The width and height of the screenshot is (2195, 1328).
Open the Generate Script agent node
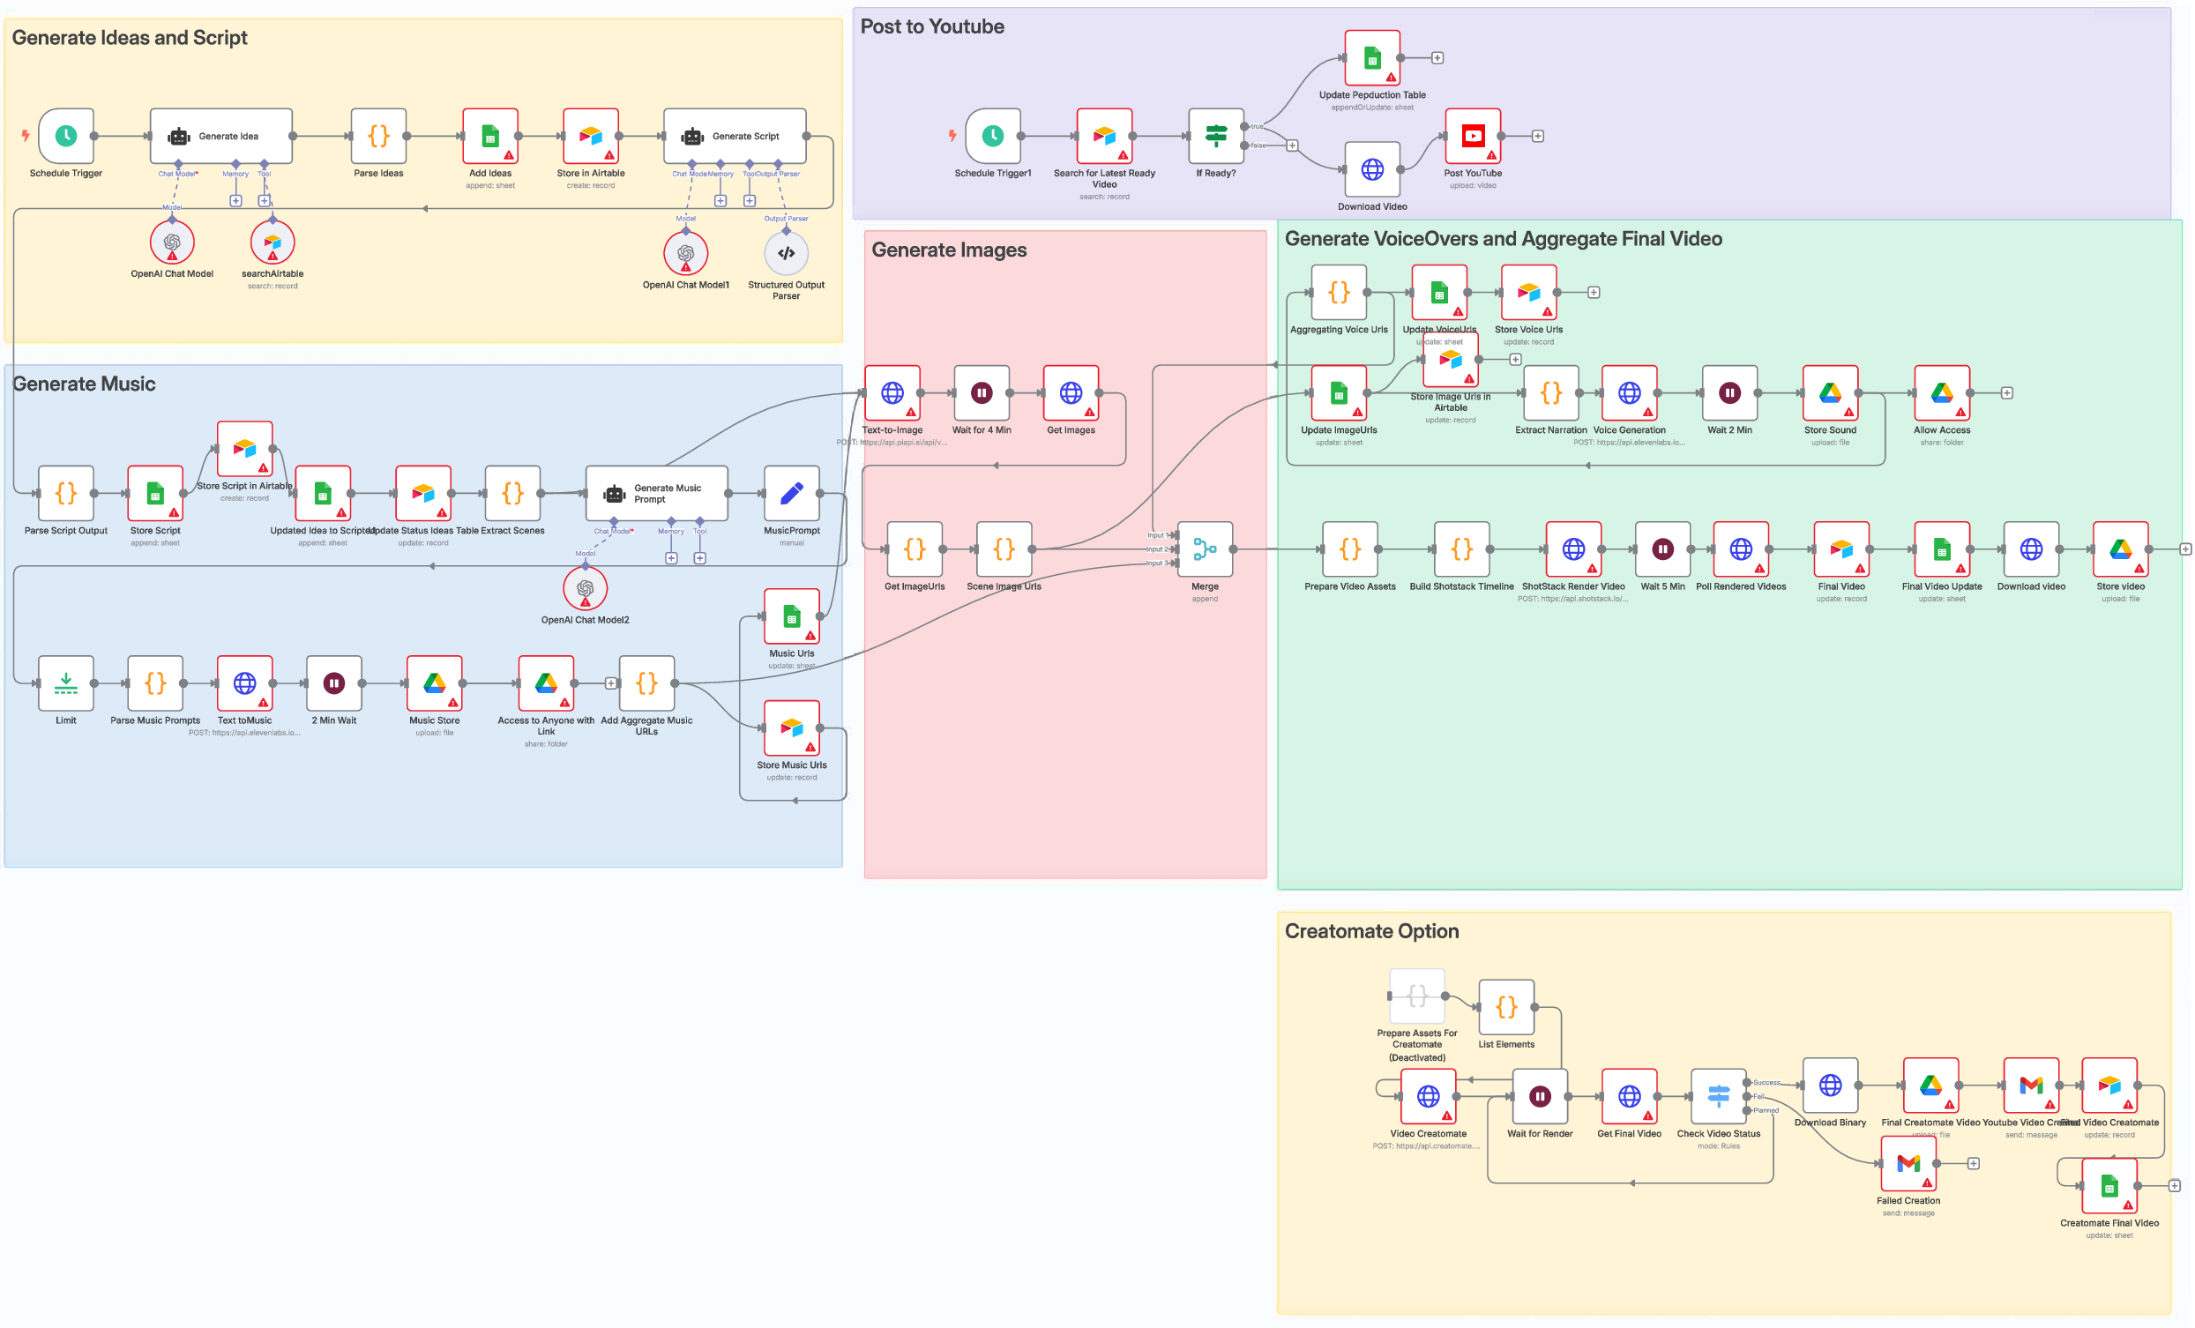tap(735, 137)
